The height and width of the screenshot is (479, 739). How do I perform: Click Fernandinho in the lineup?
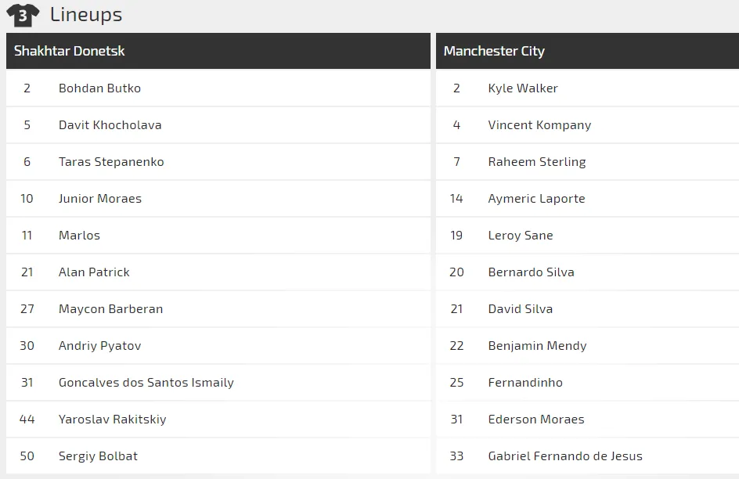click(x=525, y=383)
